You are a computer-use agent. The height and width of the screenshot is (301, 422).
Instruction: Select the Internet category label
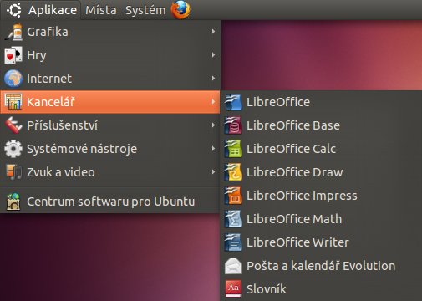(49, 79)
